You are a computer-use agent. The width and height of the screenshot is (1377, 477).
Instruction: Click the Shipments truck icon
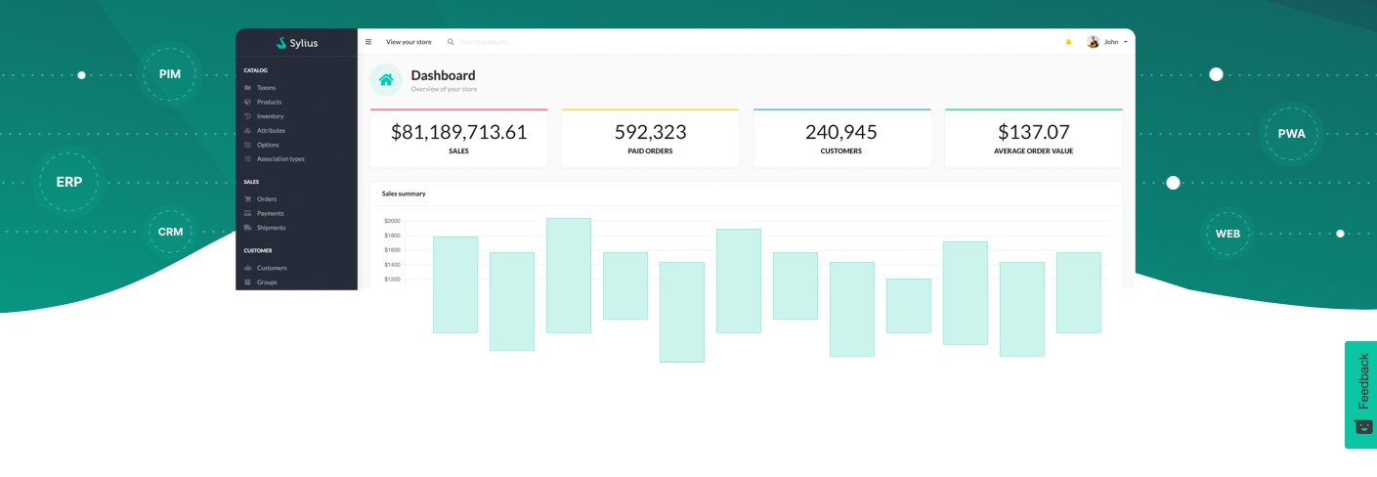[248, 228]
